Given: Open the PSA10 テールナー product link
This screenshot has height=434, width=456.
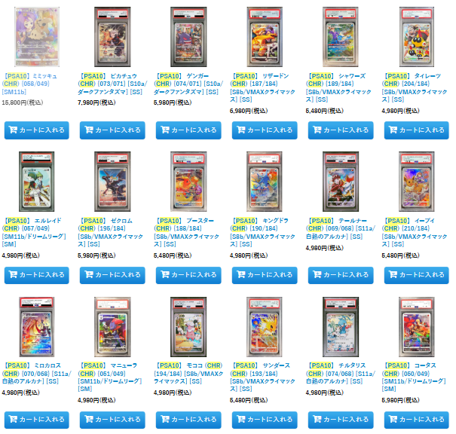Looking at the screenshot, I should click(x=341, y=228).
